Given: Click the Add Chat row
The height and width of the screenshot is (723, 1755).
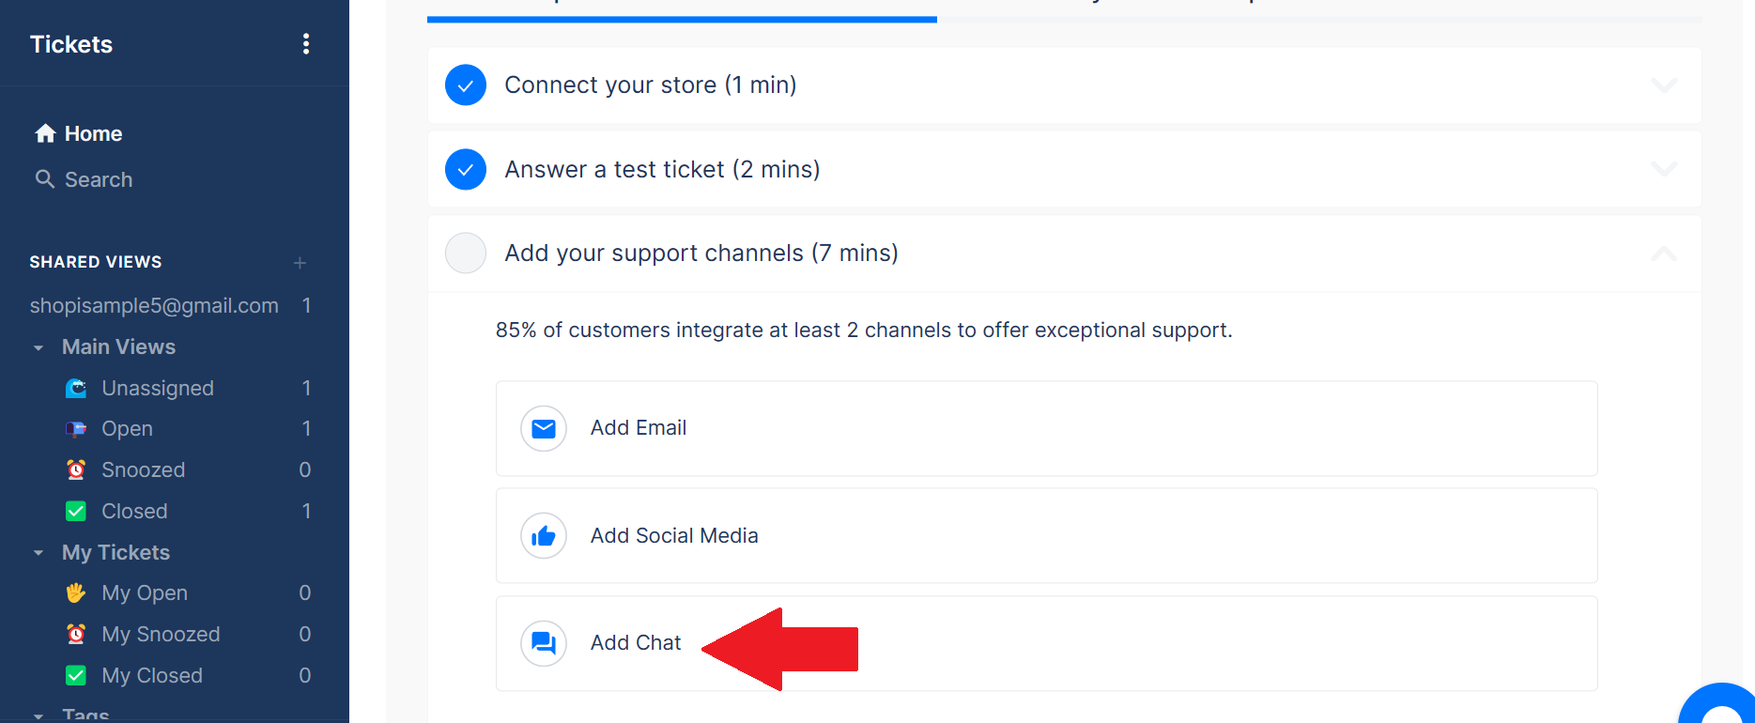Looking at the screenshot, I should coord(1047,643).
